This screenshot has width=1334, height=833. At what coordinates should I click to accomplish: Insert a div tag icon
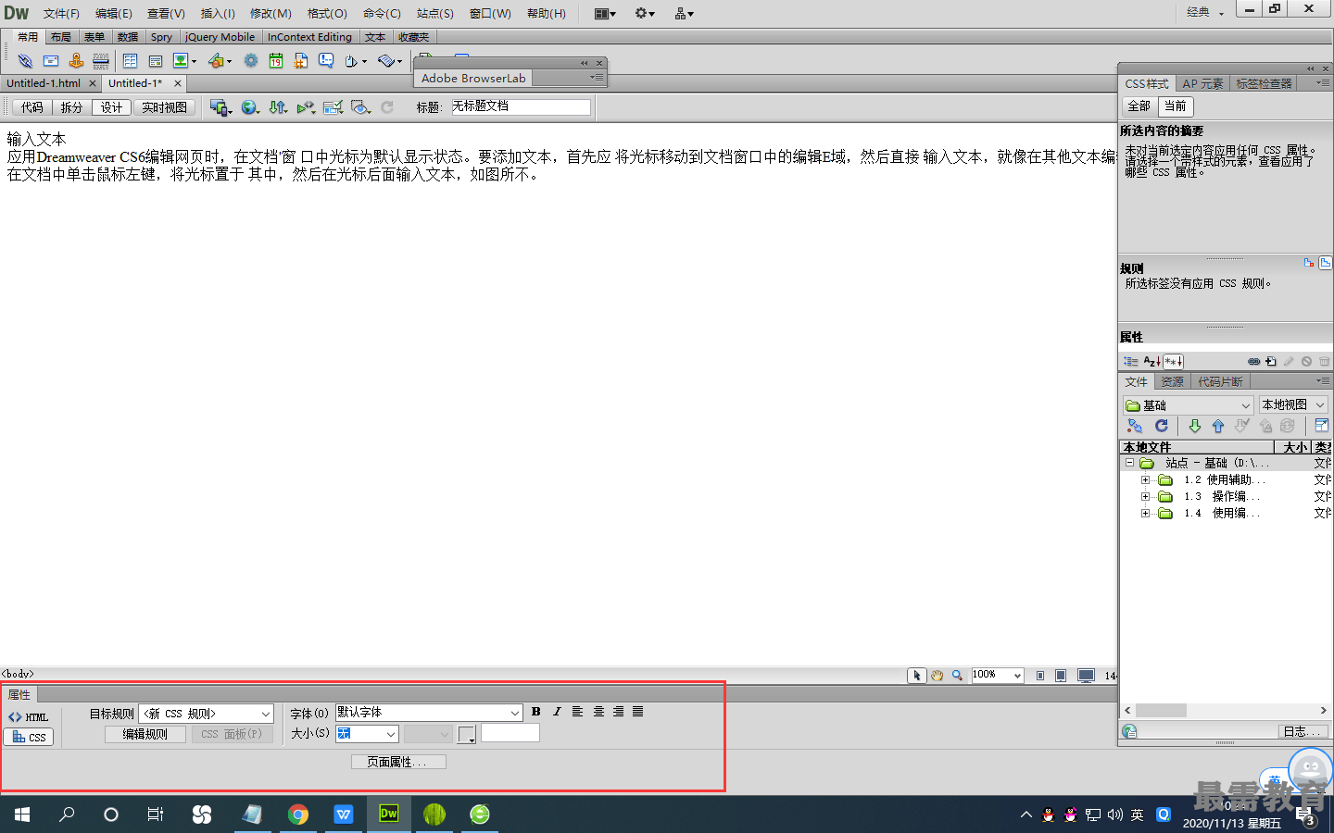click(156, 61)
